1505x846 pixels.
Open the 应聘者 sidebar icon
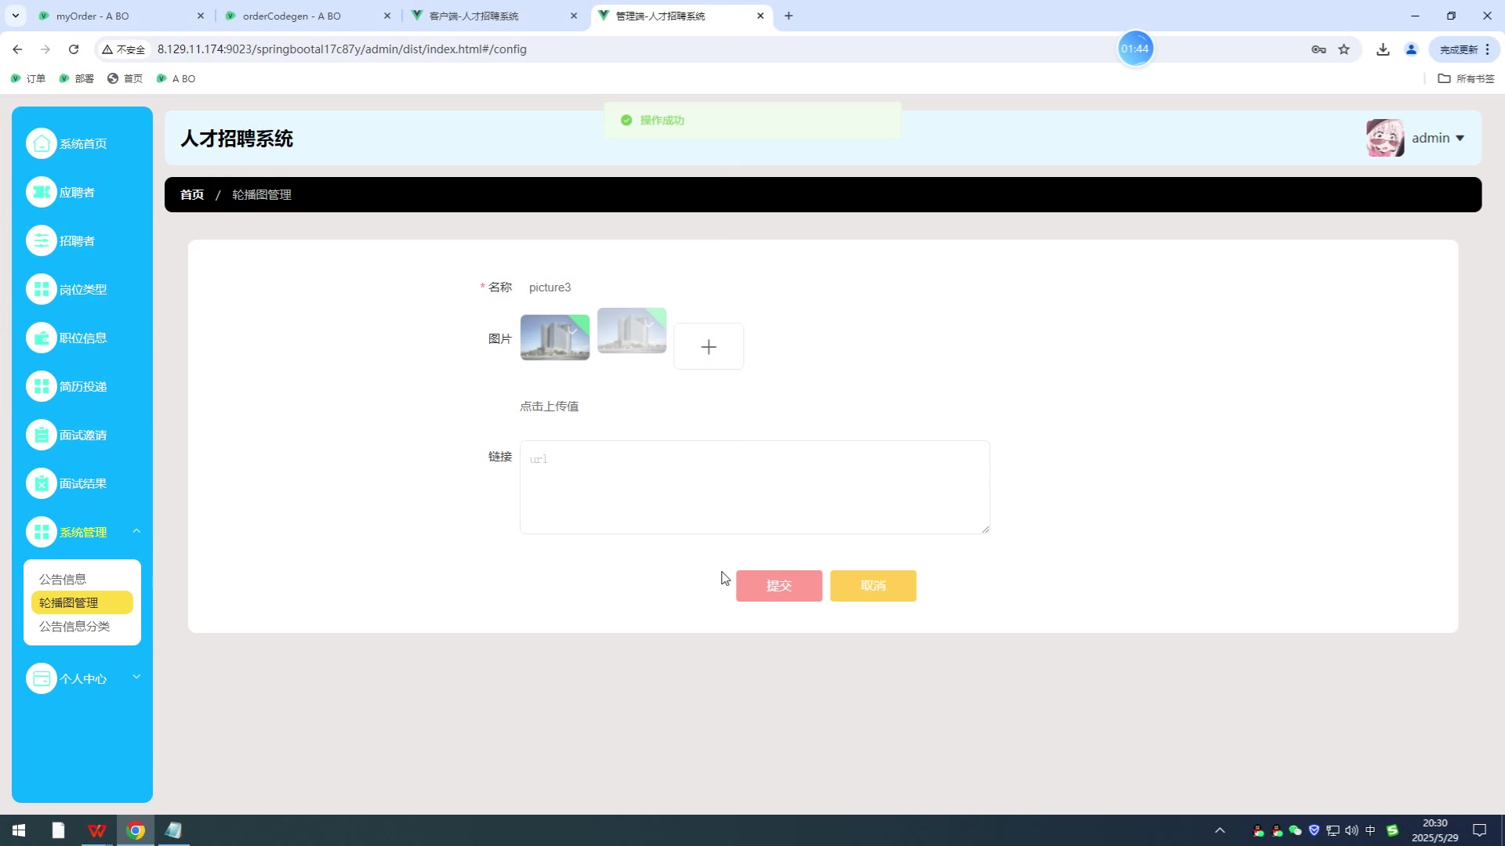42,192
